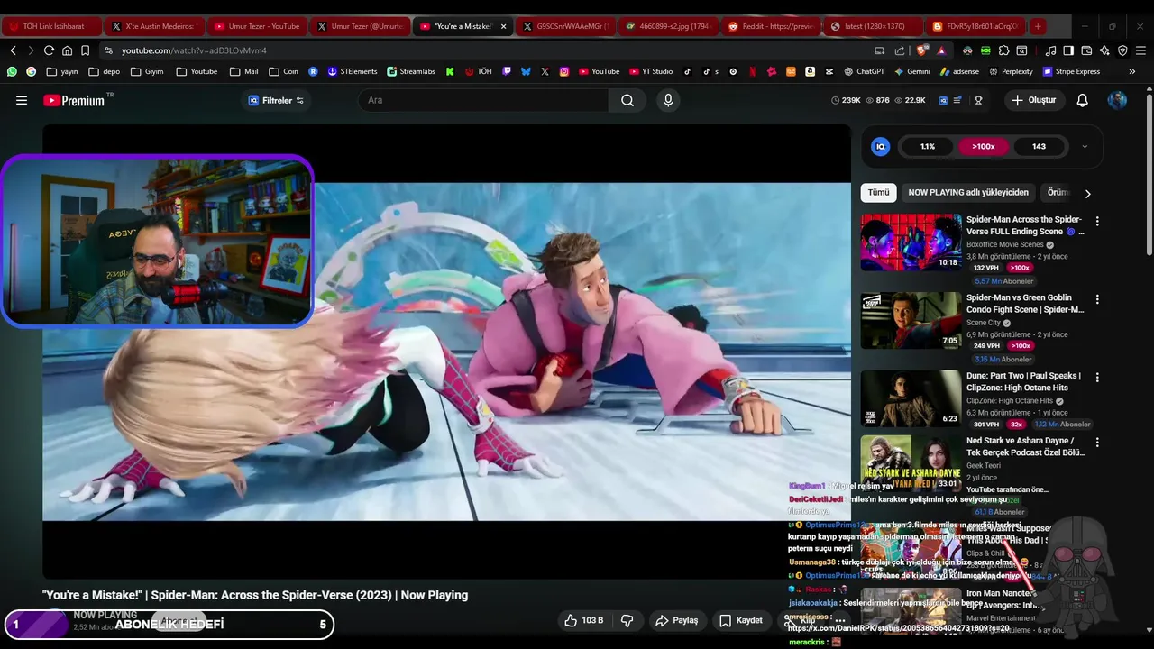Share the video via Paylaş button
1154x649 pixels.
[677, 620]
